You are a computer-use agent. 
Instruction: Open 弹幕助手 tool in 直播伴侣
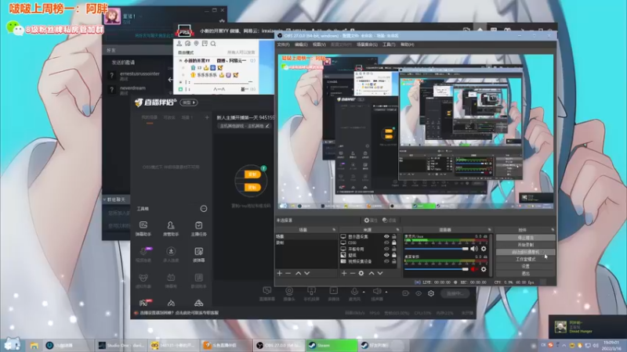tap(143, 228)
